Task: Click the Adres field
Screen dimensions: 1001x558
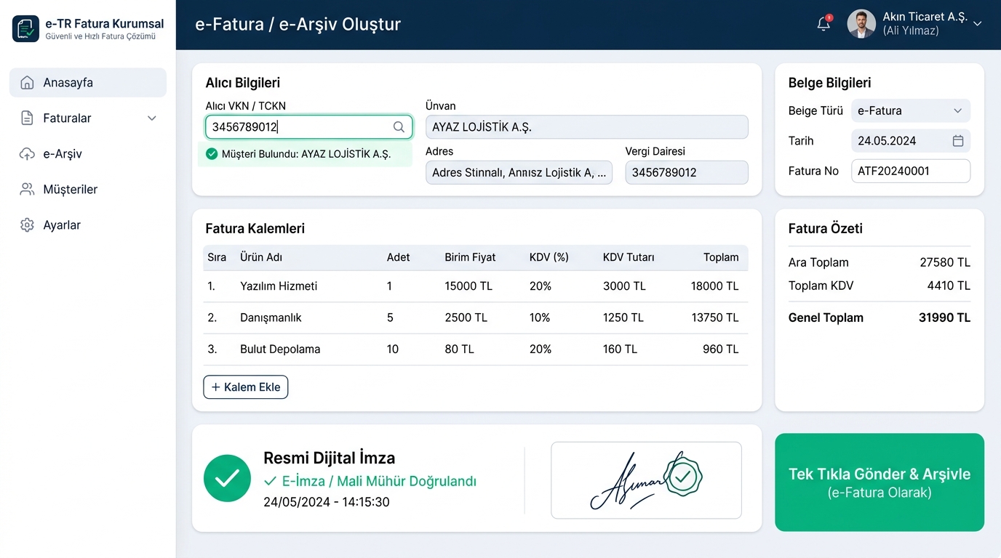Action: click(519, 172)
